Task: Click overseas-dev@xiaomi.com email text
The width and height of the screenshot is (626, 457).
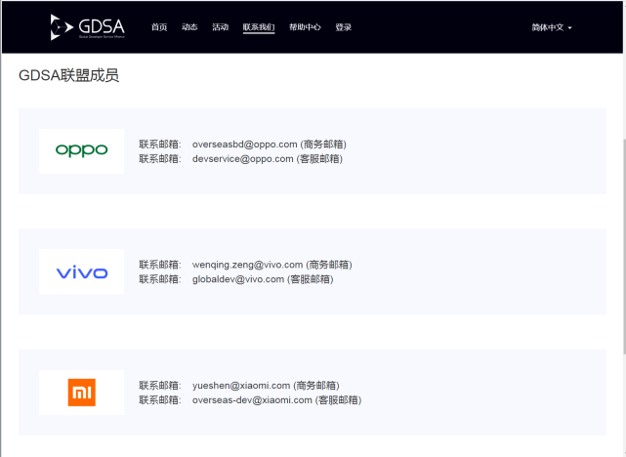Action: 252,400
